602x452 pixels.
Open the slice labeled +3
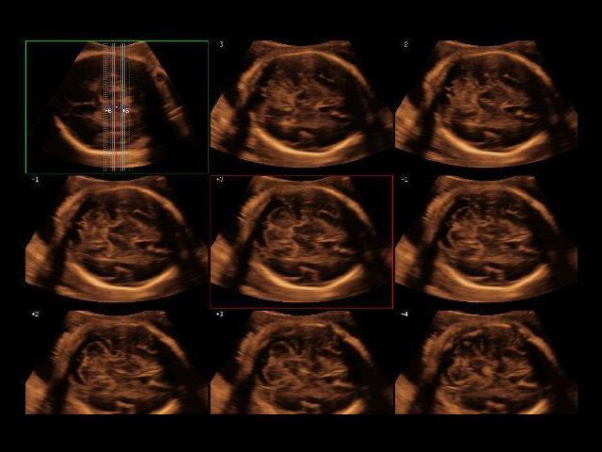pyautogui.click(x=301, y=365)
